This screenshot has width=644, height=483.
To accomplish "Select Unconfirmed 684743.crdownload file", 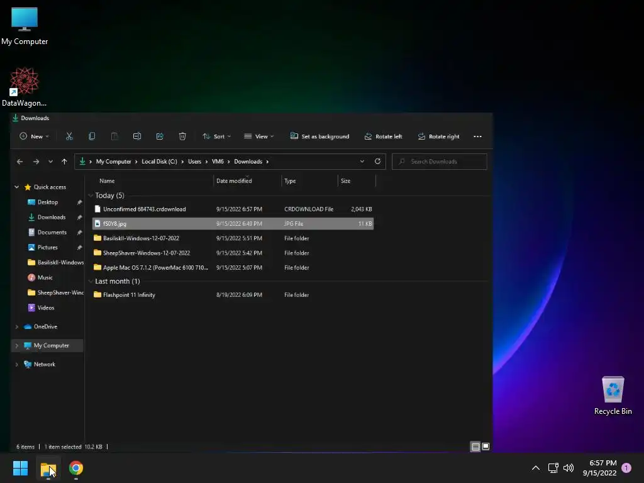I will (233, 209).
